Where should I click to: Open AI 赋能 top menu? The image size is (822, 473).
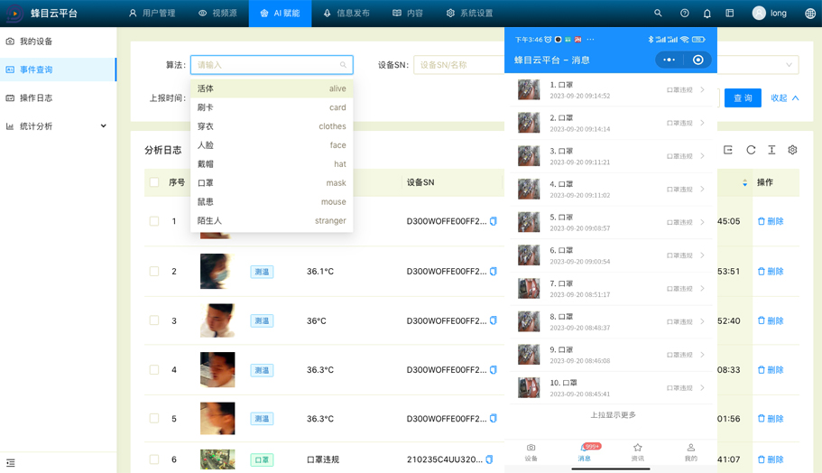click(x=280, y=14)
